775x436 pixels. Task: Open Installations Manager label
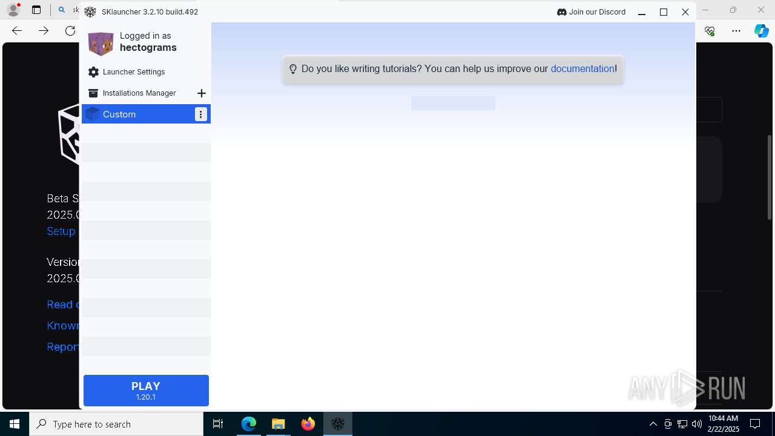click(x=139, y=93)
